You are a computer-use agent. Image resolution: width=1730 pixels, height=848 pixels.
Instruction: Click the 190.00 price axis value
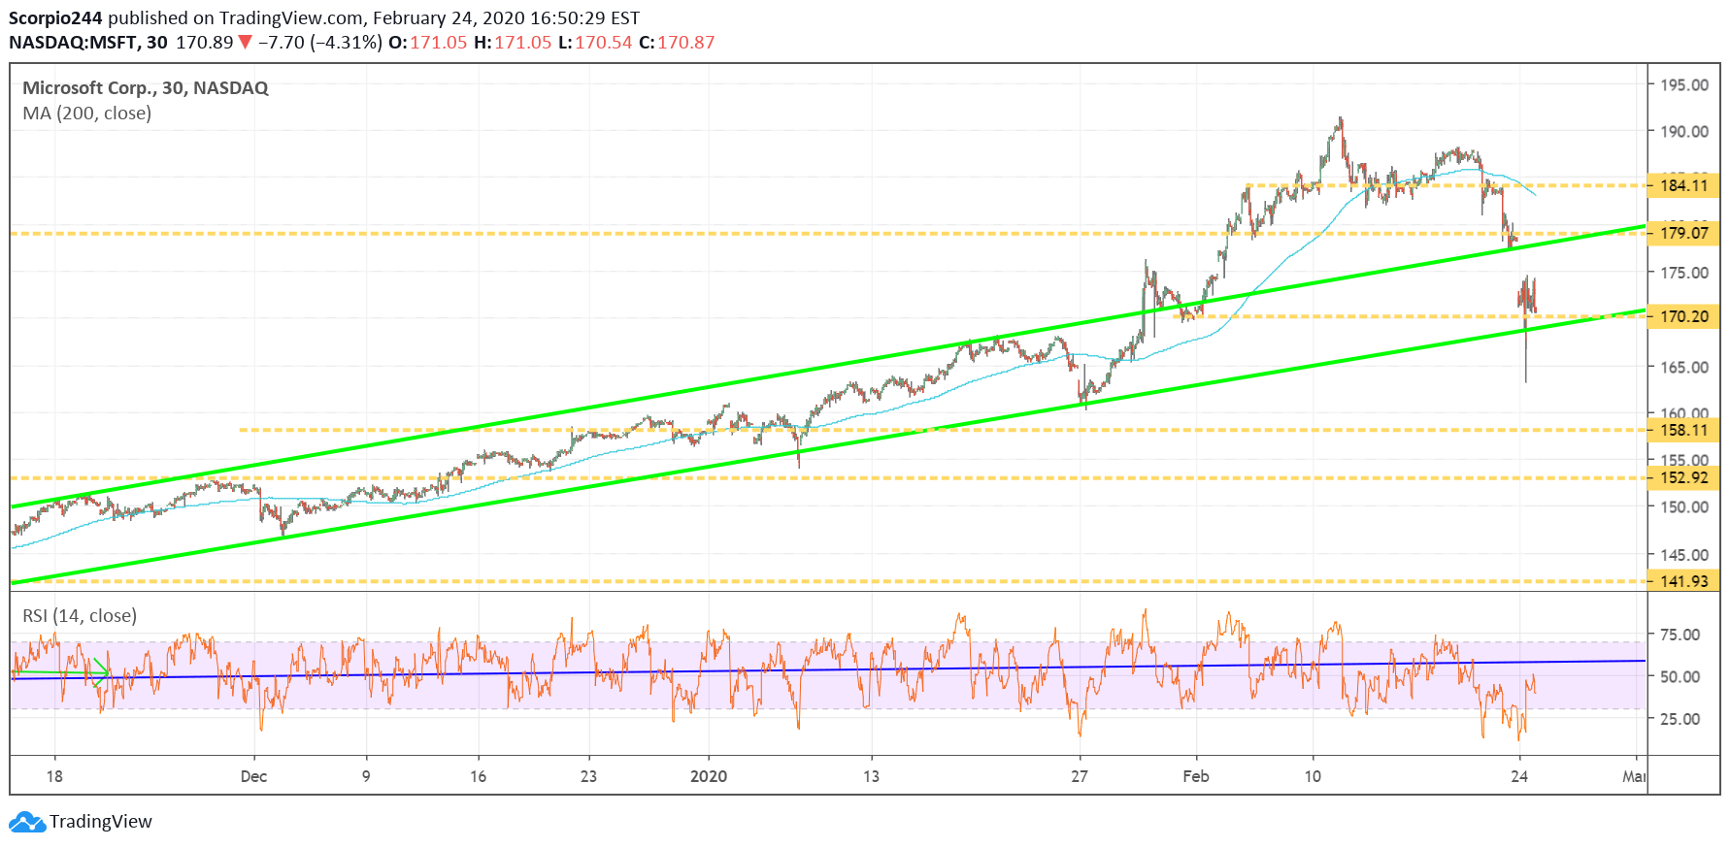click(x=1684, y=131)
